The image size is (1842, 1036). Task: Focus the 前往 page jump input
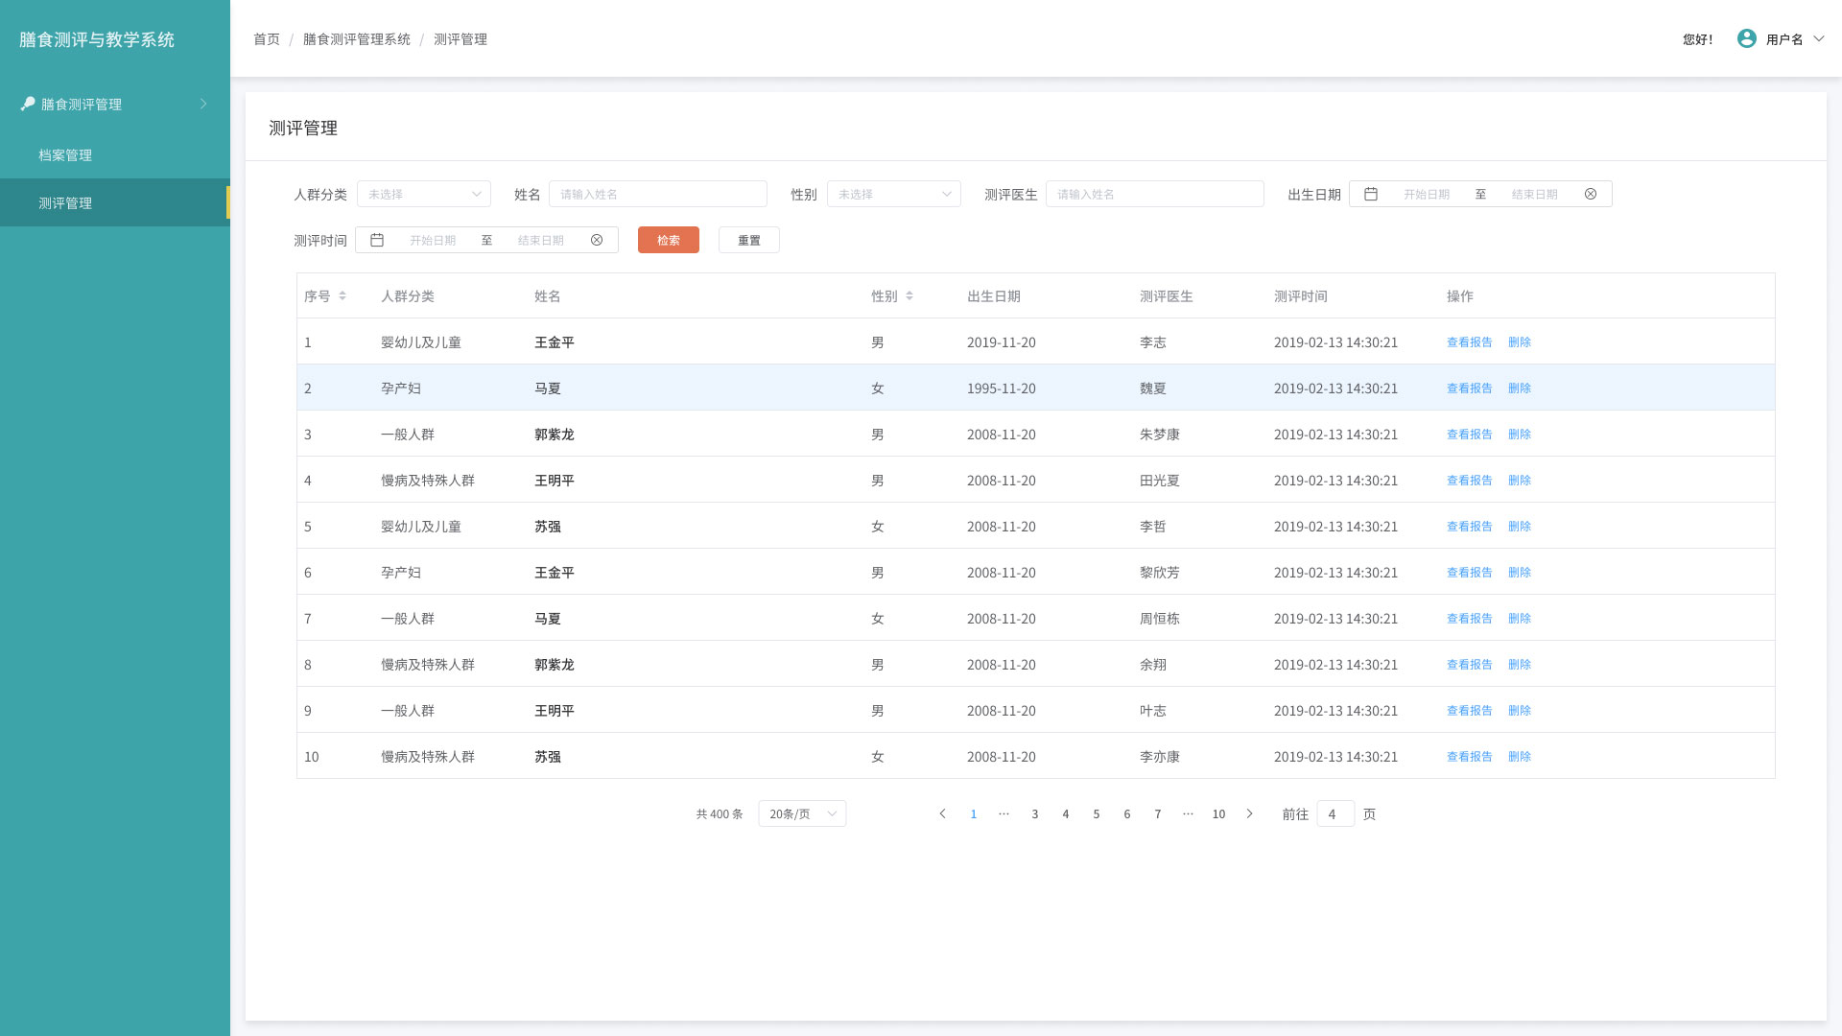click(x=1335, y=813)
